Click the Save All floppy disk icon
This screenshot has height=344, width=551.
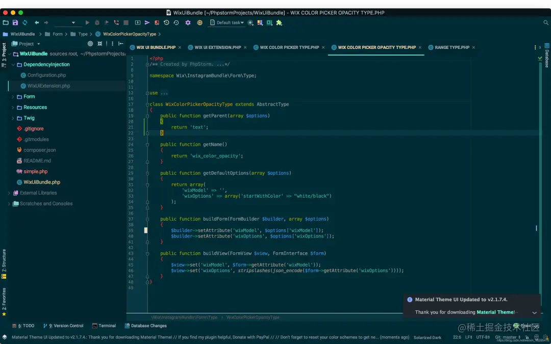pyautogui.click(x=15, y=22)
